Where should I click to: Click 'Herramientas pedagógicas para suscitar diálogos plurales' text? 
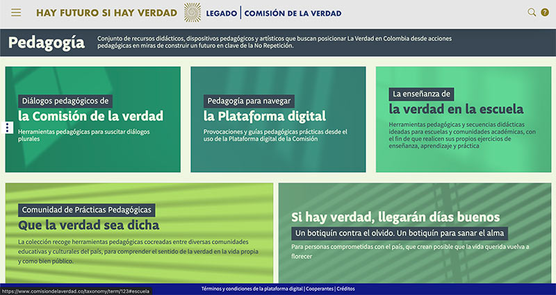pos(84,135)
